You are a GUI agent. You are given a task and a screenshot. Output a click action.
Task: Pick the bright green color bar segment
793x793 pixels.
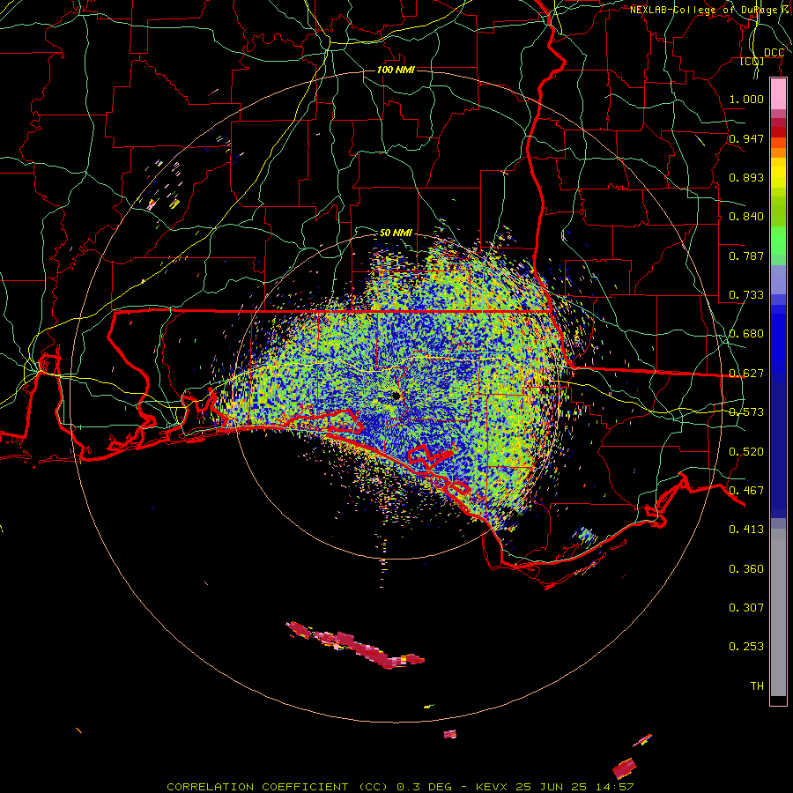(778, 241)
